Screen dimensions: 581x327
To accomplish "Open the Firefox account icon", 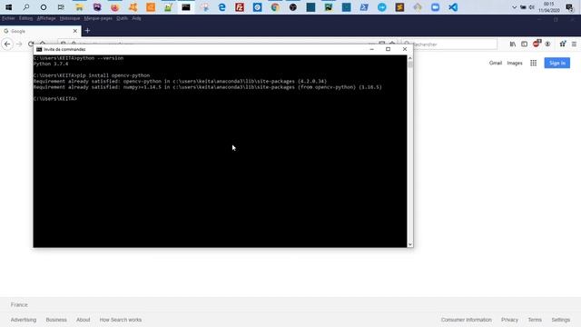I will (x=547, y=45).
